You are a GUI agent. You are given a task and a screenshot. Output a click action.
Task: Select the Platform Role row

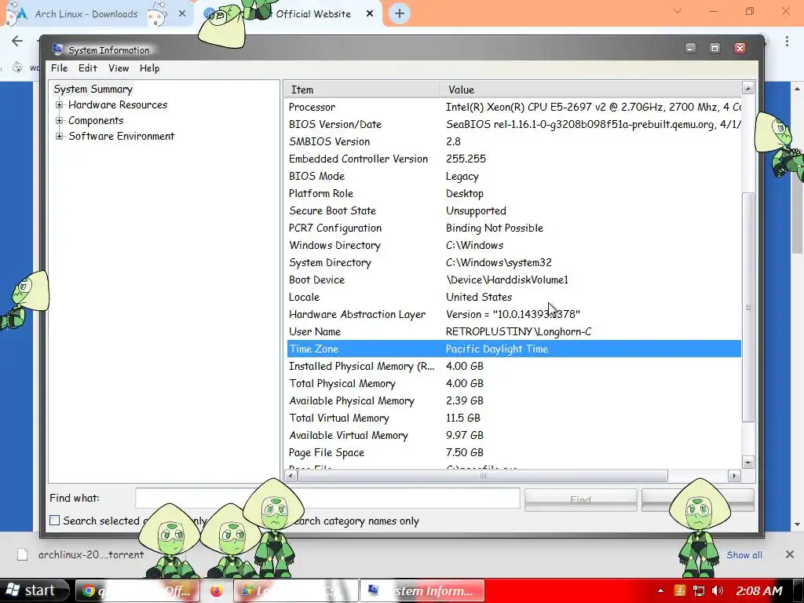513,194
